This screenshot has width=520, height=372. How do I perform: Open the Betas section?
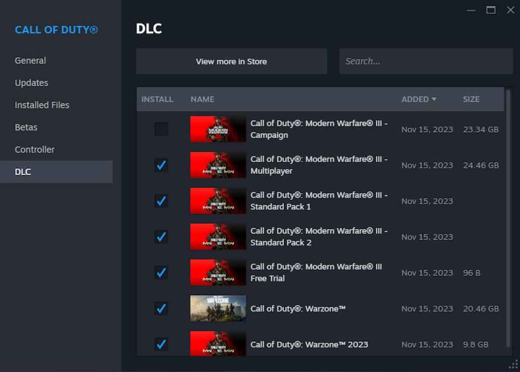[x=26, y=127]
